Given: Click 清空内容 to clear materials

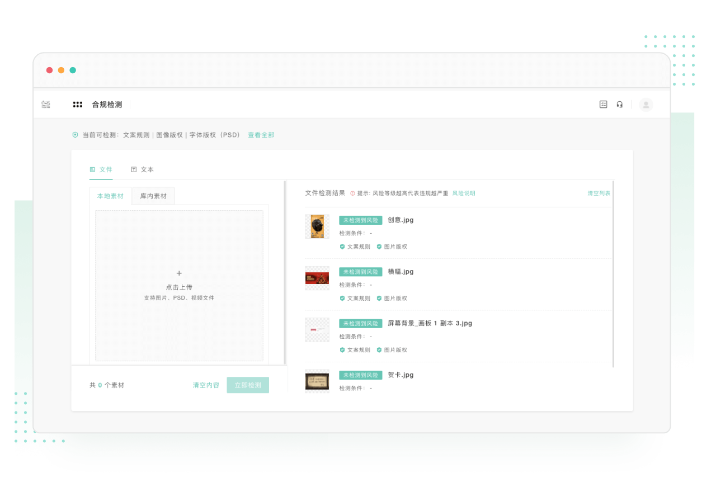Looking at the screenshot, I should click(206, 385).
